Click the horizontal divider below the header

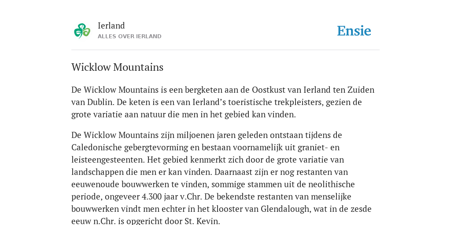tap(225, 50)
